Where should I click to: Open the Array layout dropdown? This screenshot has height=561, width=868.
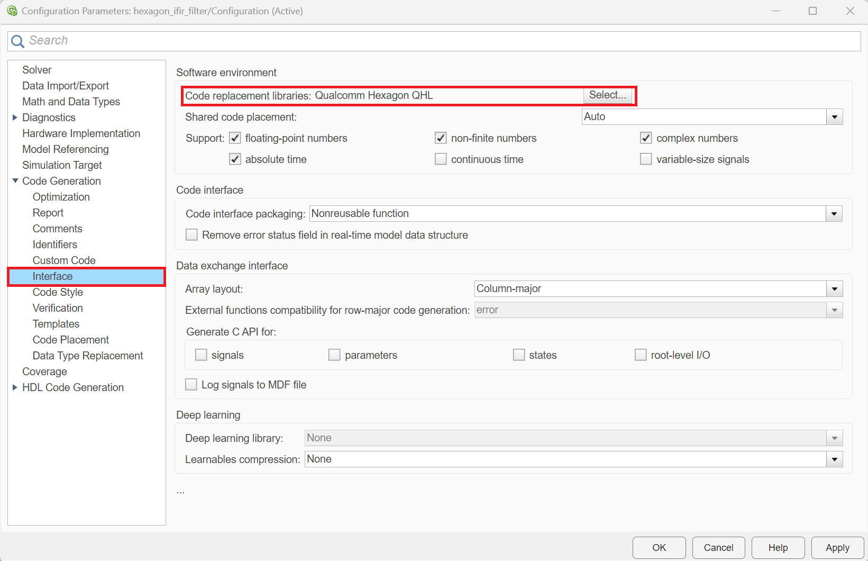pos(834,289)
